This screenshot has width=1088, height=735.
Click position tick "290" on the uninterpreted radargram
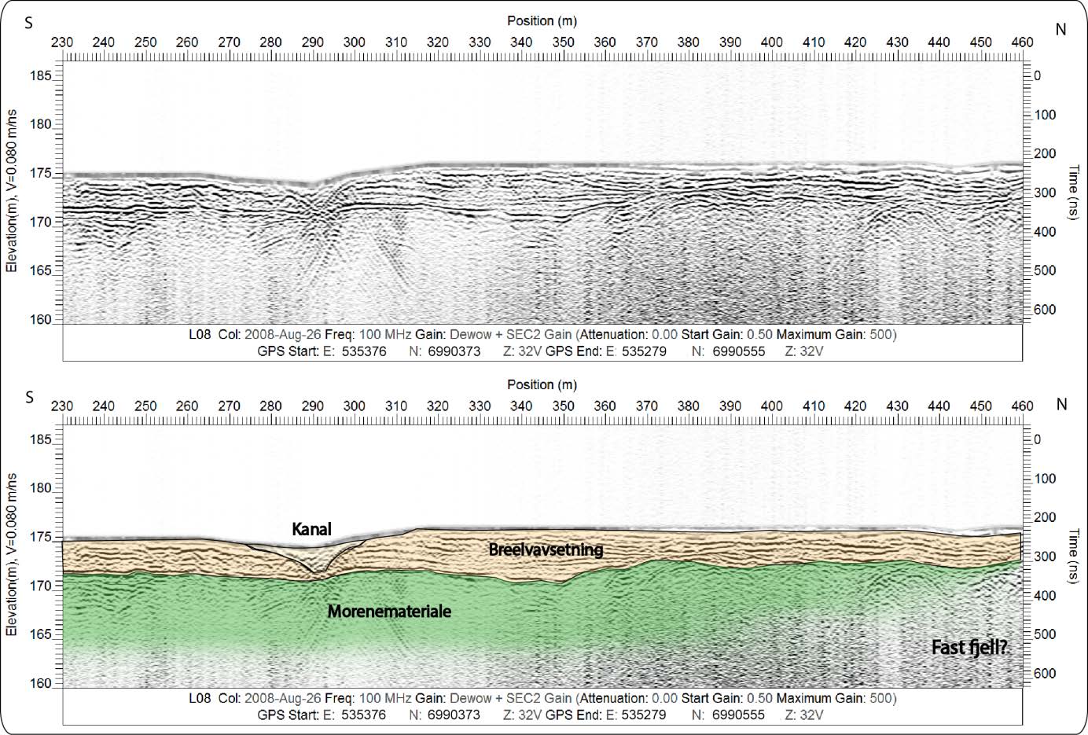(312, 42)
